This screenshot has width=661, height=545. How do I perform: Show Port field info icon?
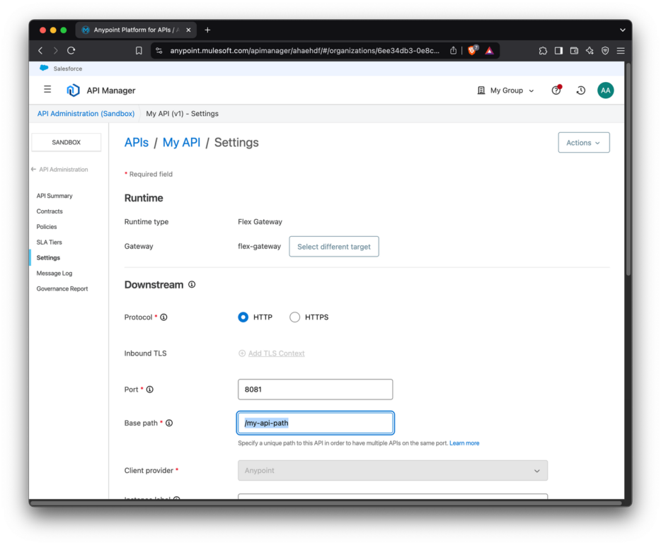pyautogui.click(x=149, y=389)
